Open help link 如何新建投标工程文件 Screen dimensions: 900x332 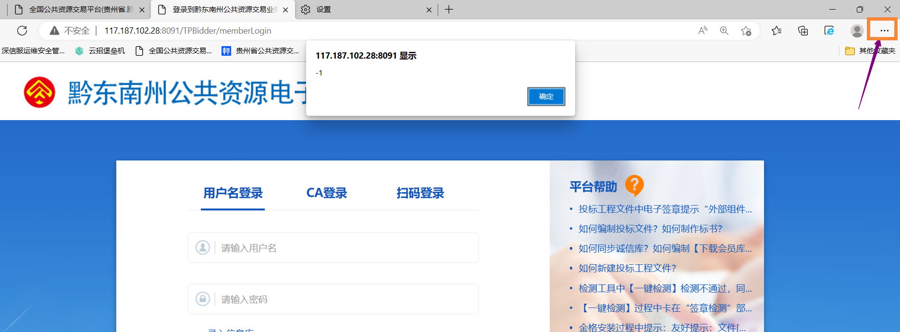tap(627, 268)
